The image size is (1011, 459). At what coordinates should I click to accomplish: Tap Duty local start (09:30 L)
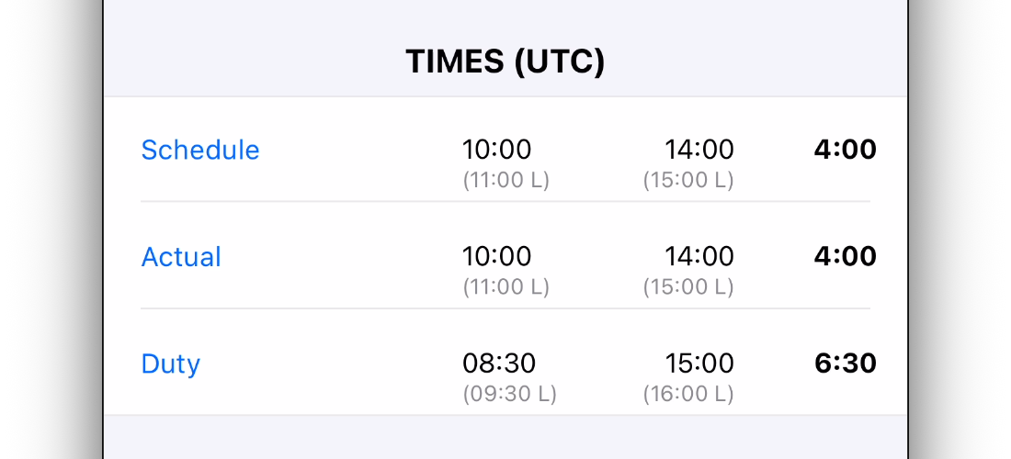[509, 394]
